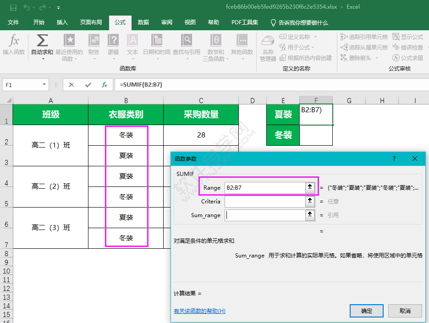Confirm the dialog with 确定

(x=366, y=311)
